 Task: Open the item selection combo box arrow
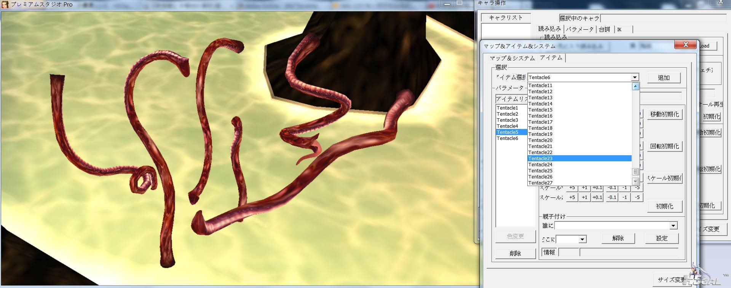pyautogui.click(x=635, y=77)
